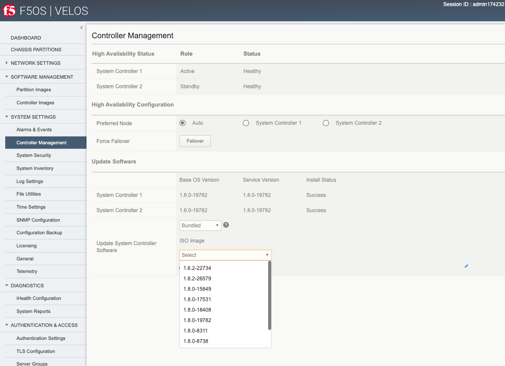Open the Dashboard page

pyautogui.click(x=26, y=38)
